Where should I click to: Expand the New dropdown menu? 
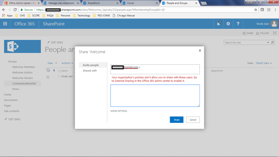pyautogui.click(x=52, y=63)
